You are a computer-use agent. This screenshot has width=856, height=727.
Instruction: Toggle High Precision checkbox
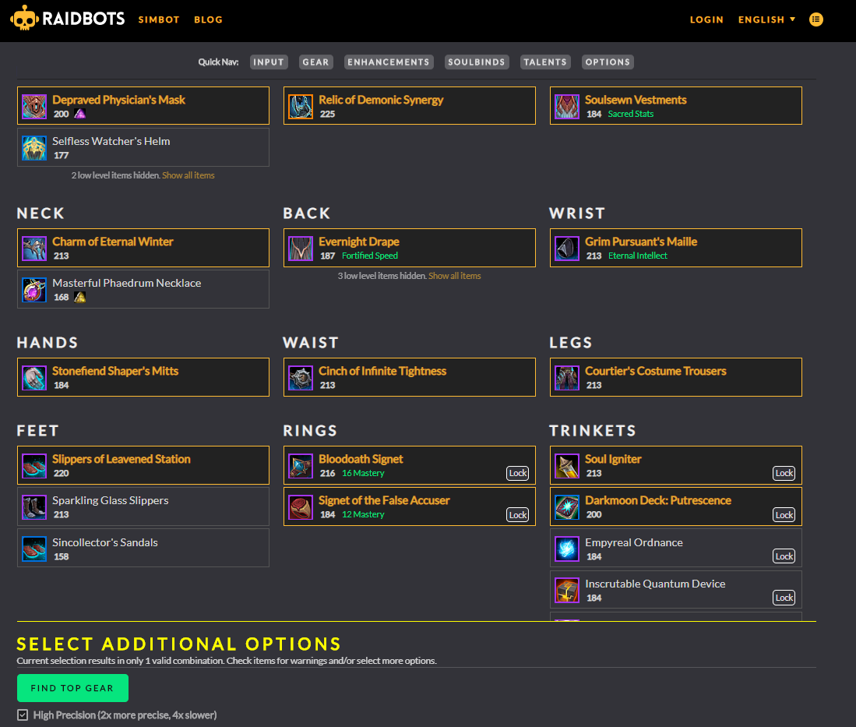(23, 715)
